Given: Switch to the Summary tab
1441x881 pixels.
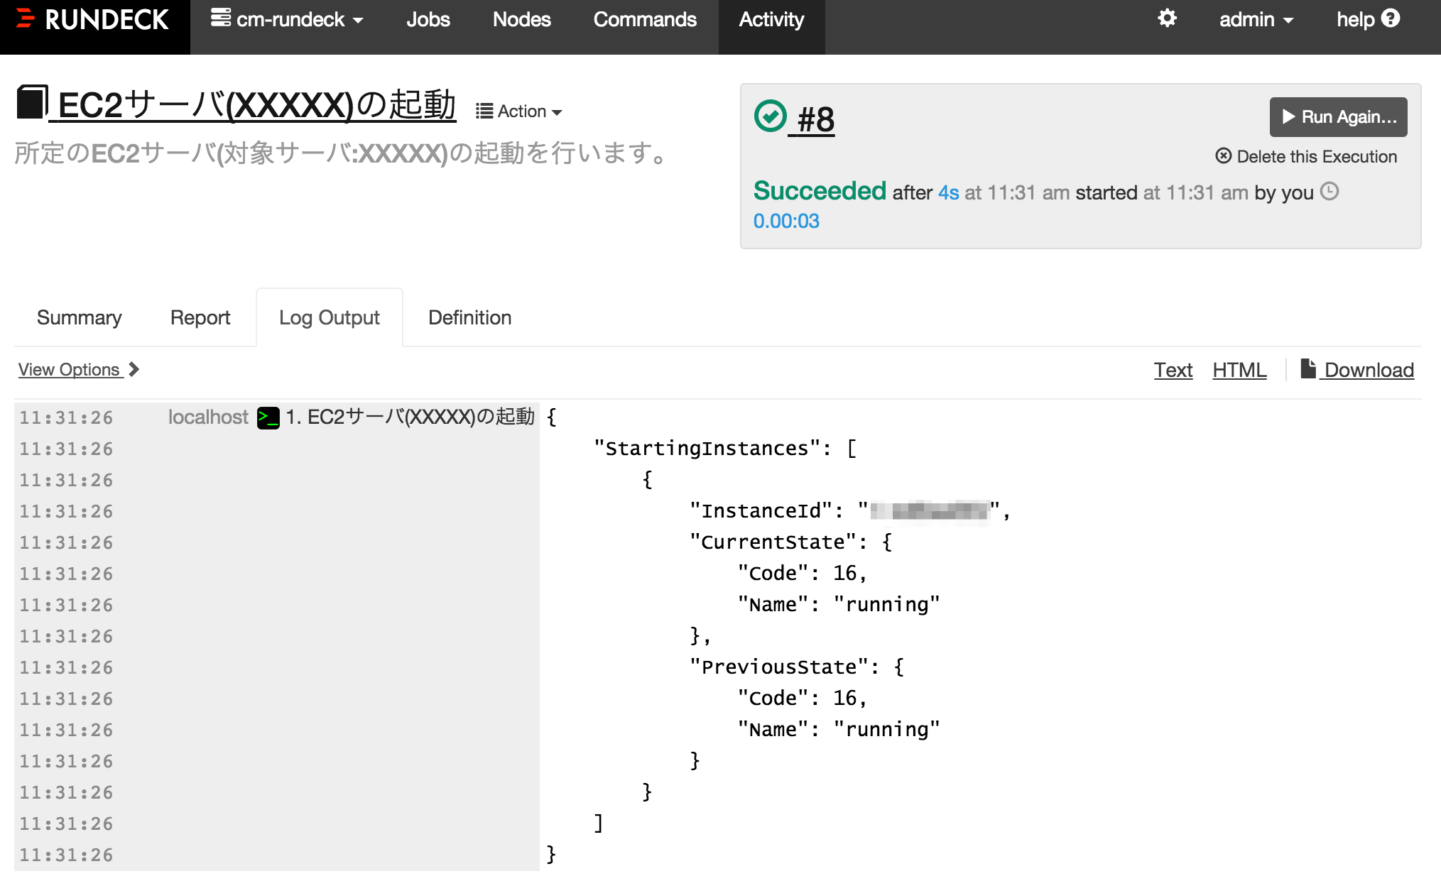Looking at the screenshot, I should (79, 317).
